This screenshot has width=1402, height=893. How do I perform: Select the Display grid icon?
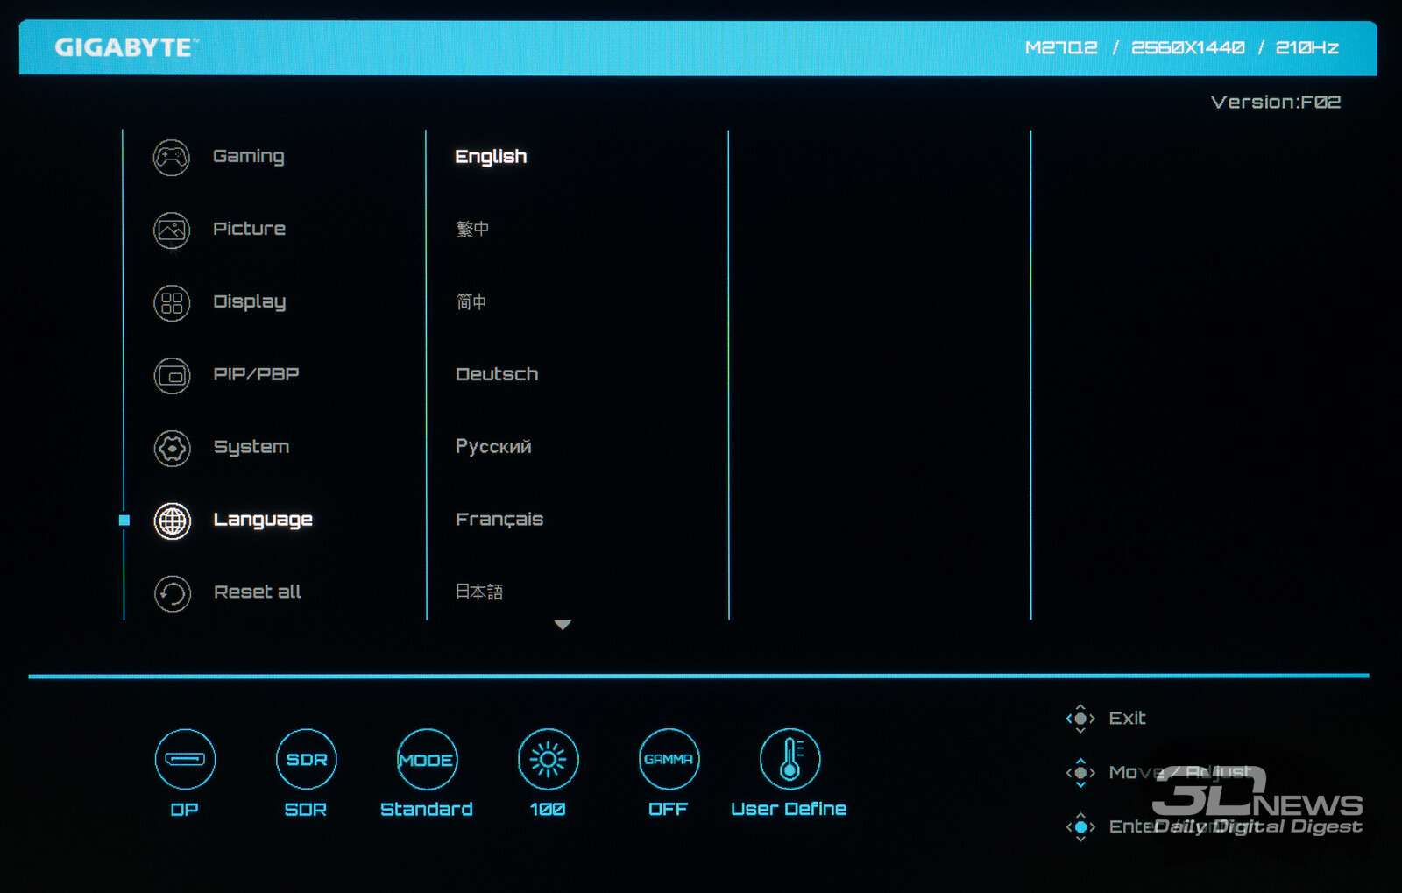pos(172,303)
